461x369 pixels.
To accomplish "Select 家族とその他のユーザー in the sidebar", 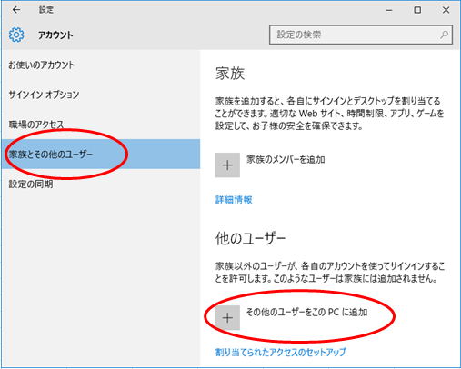I will pos(101,154).
